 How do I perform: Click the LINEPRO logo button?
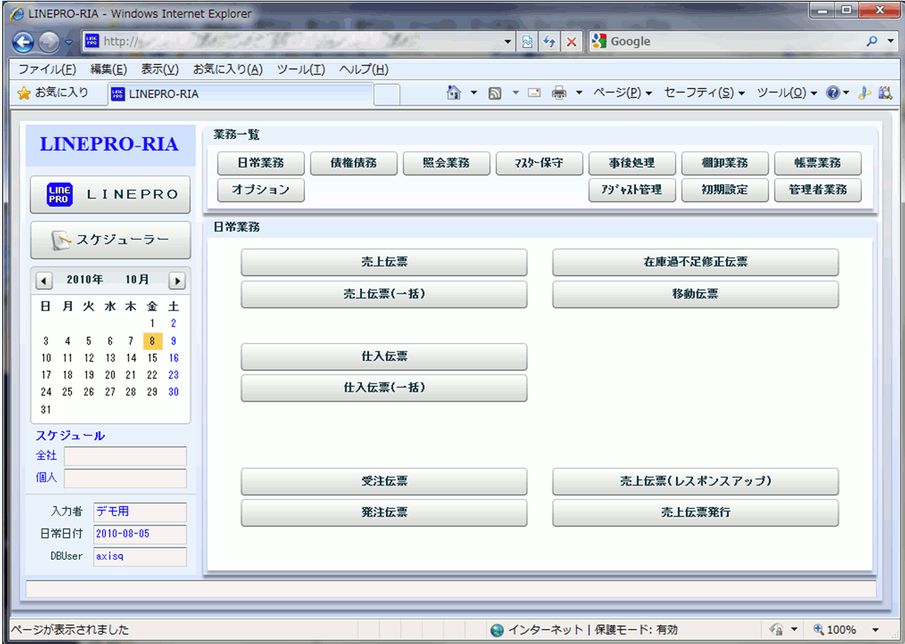tap(110, 195)
